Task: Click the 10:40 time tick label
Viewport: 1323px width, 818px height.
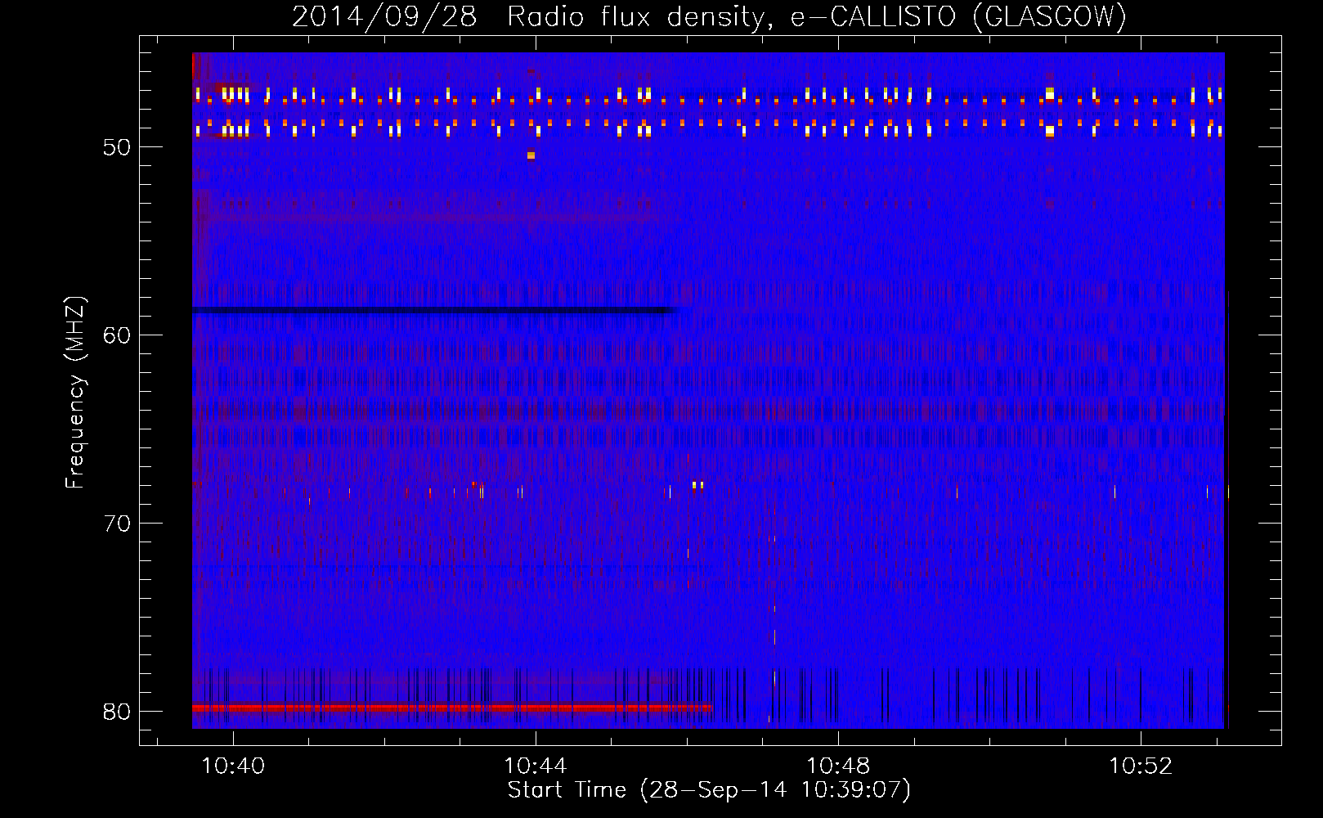Action: [233, 766]
